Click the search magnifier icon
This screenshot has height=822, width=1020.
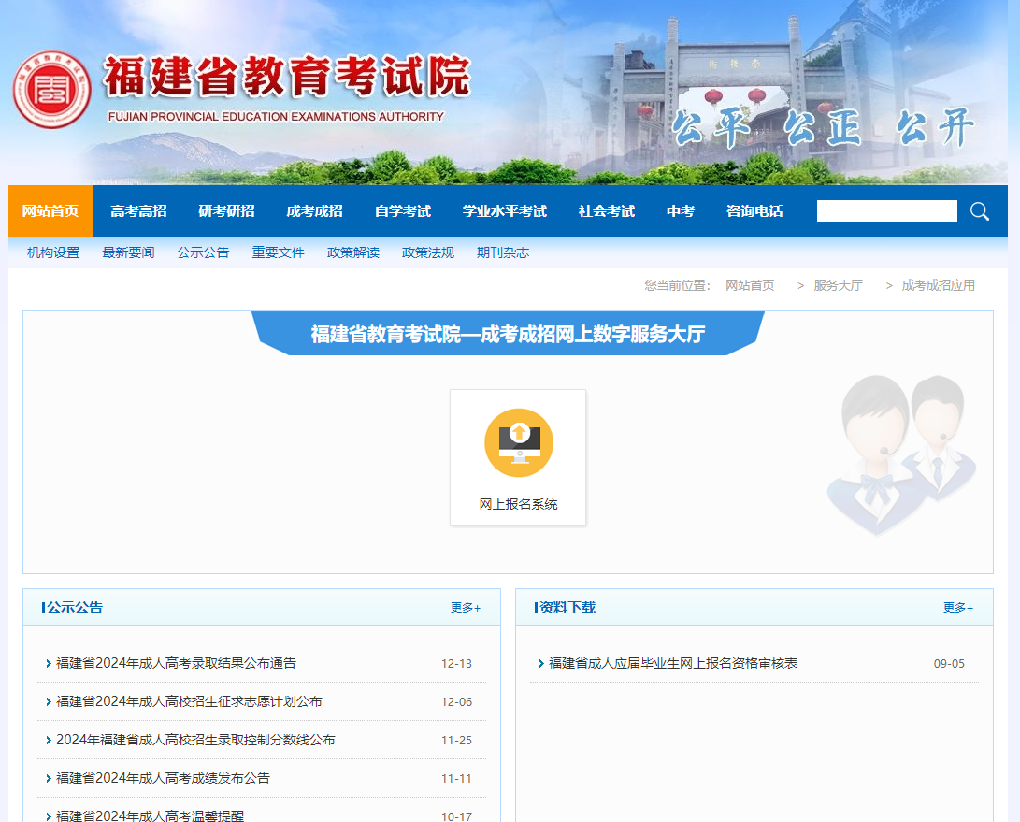tap(979, 211)
